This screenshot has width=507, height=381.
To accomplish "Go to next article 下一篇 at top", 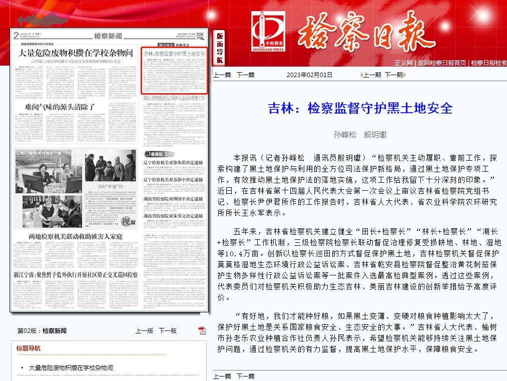I will (x=245, y=75).
